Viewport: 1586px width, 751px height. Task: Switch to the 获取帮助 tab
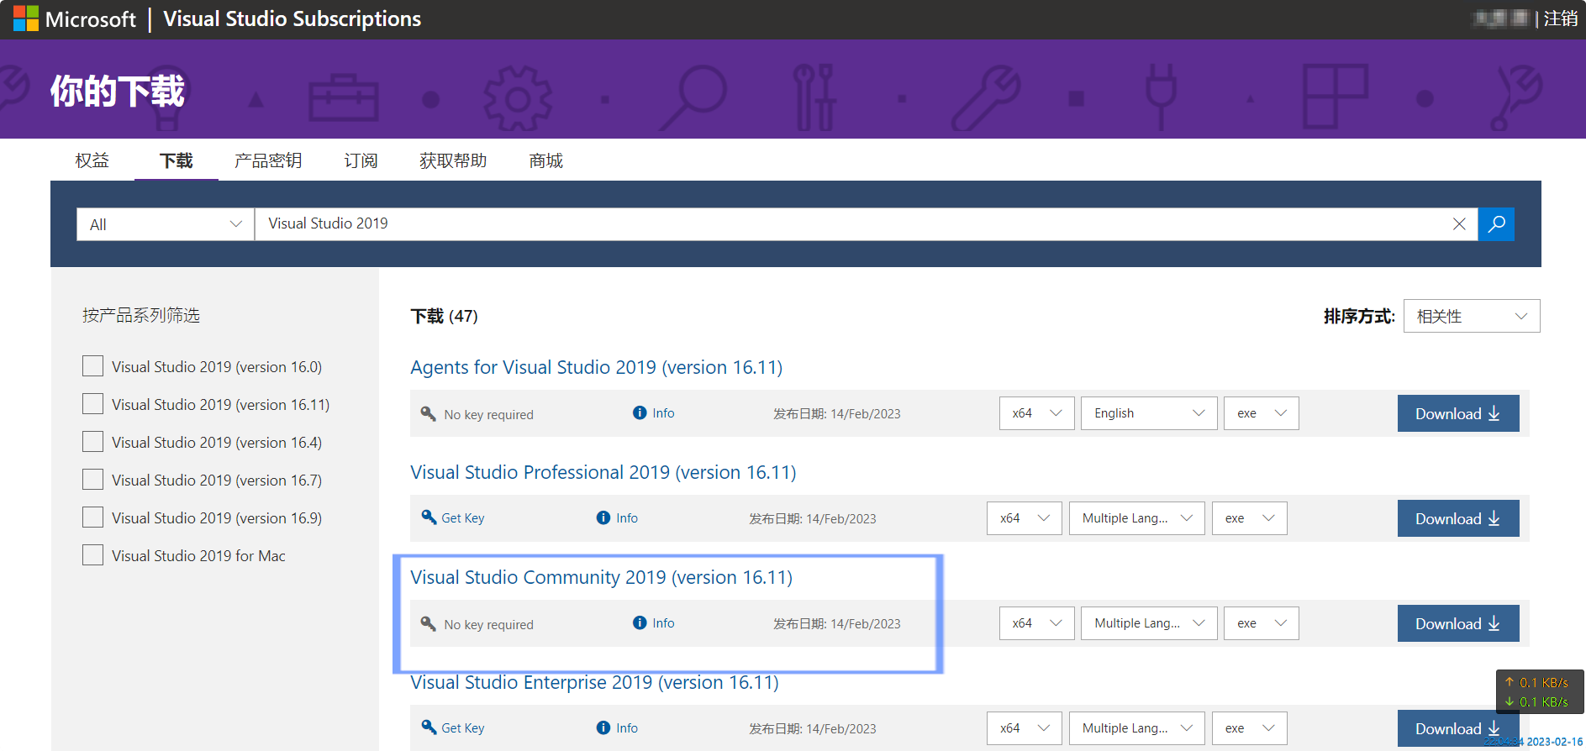click(x=453, y=160)
